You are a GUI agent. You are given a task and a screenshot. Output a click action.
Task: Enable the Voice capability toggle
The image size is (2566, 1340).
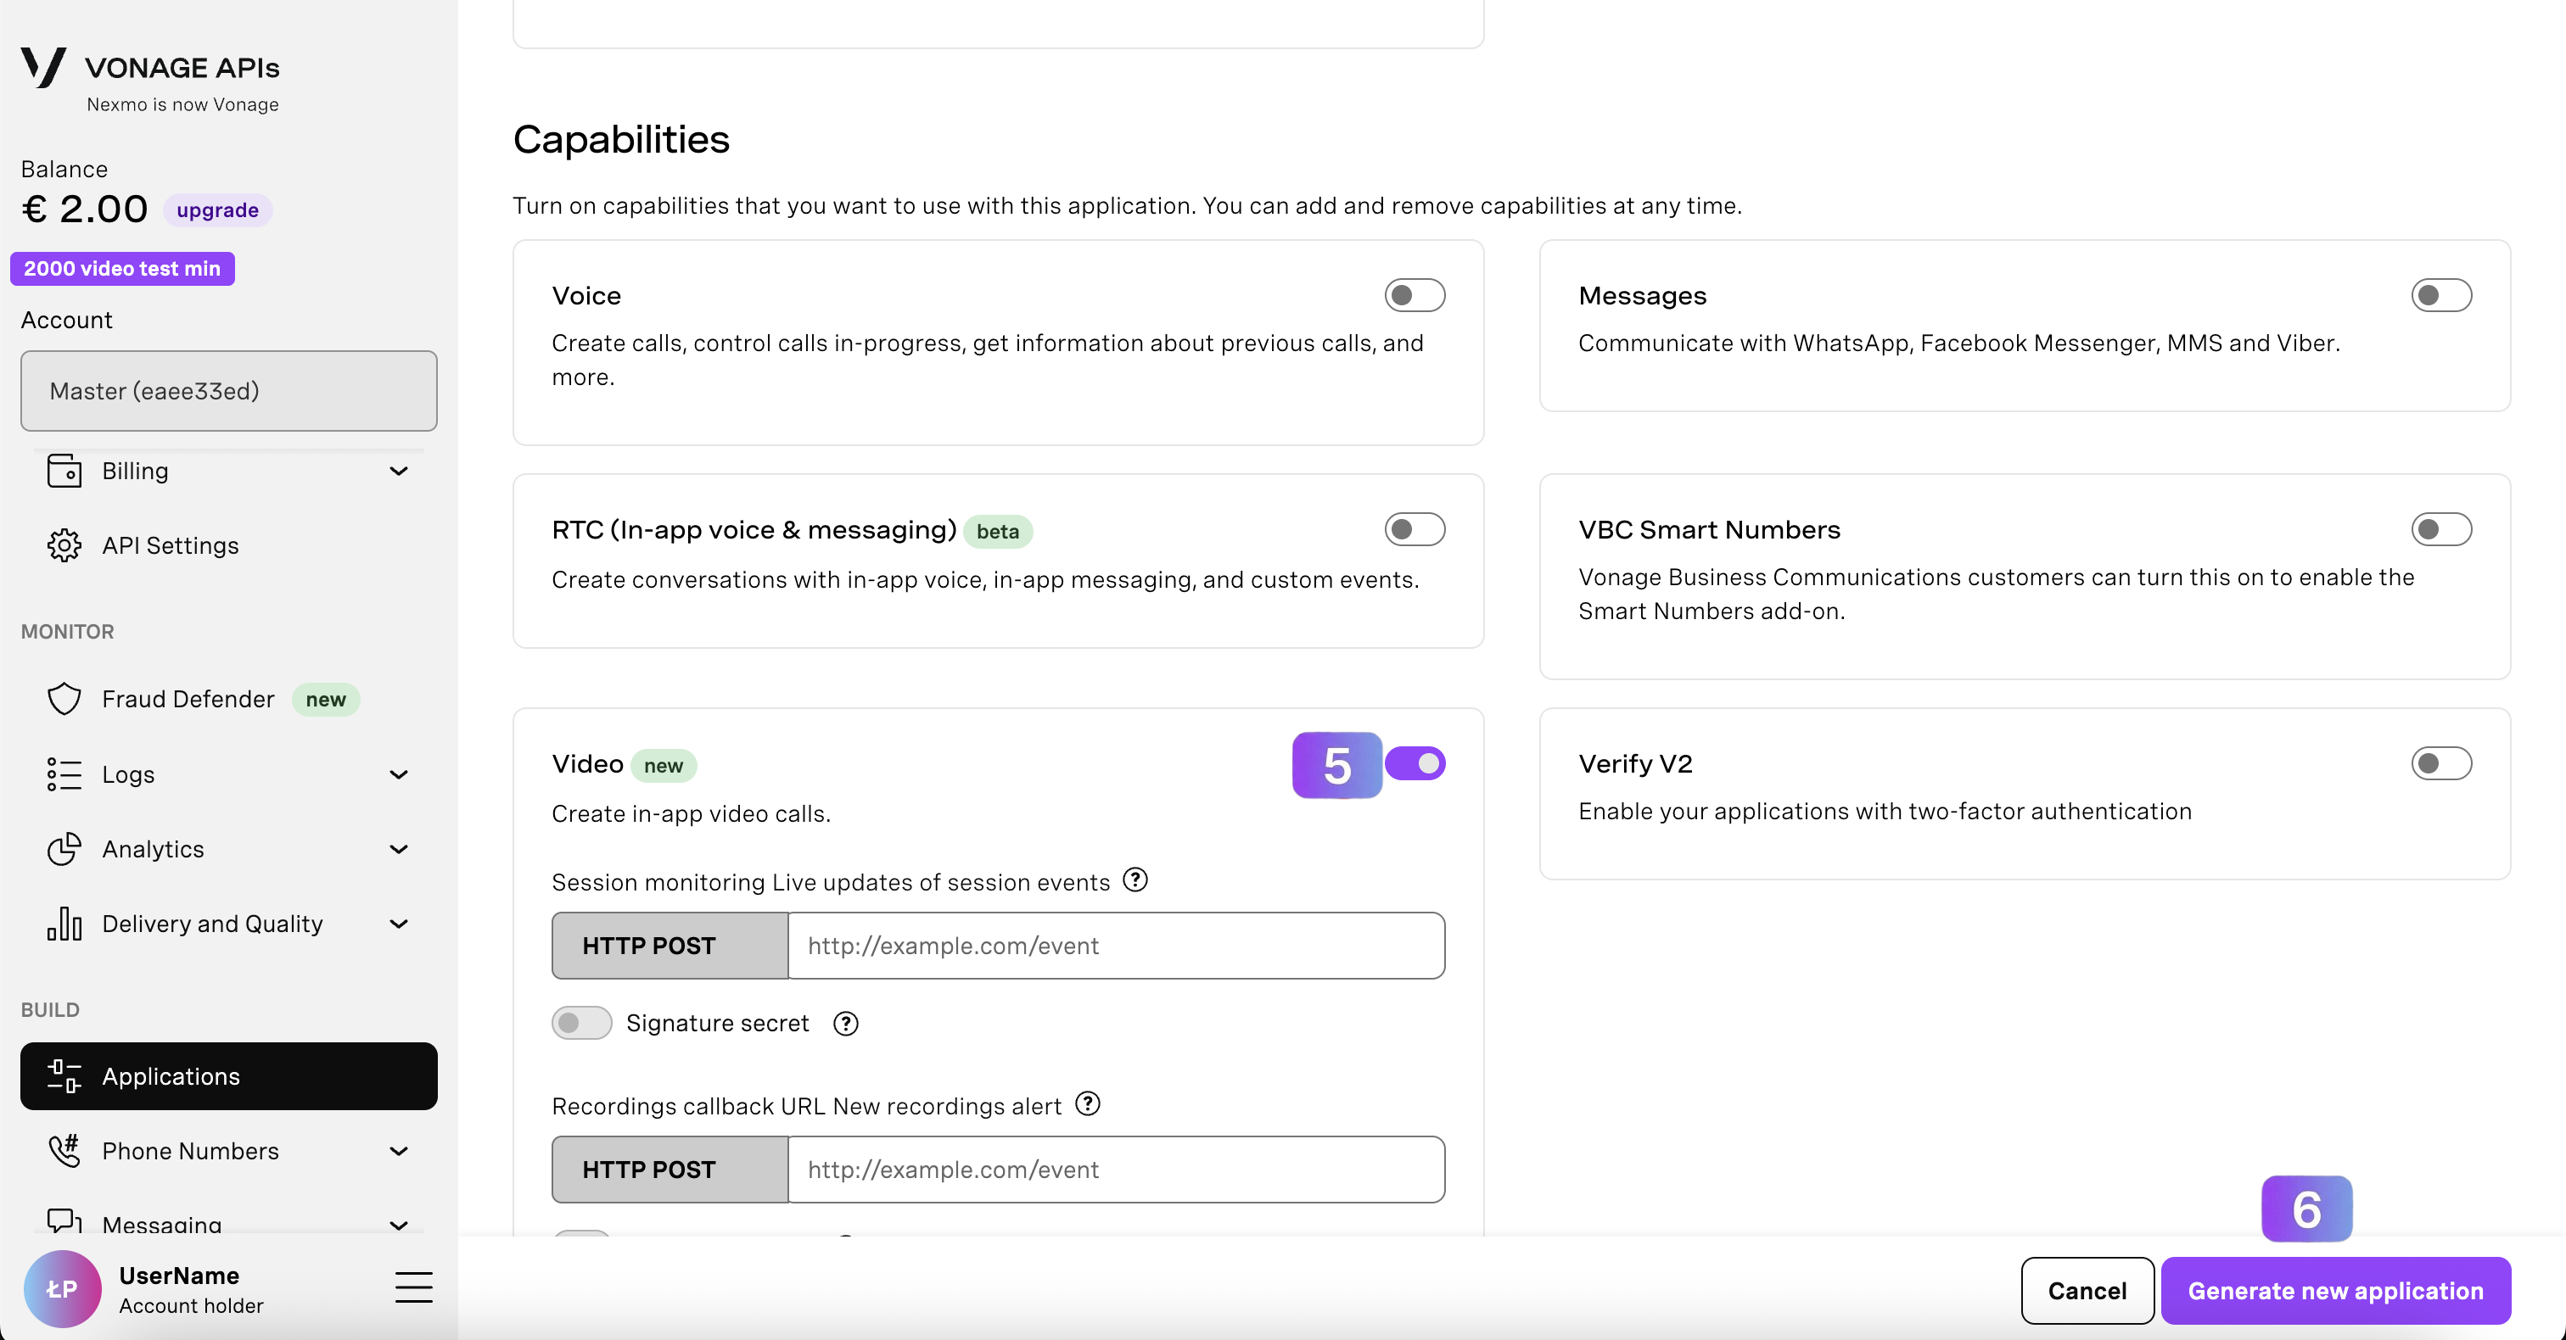point(1415,296)
